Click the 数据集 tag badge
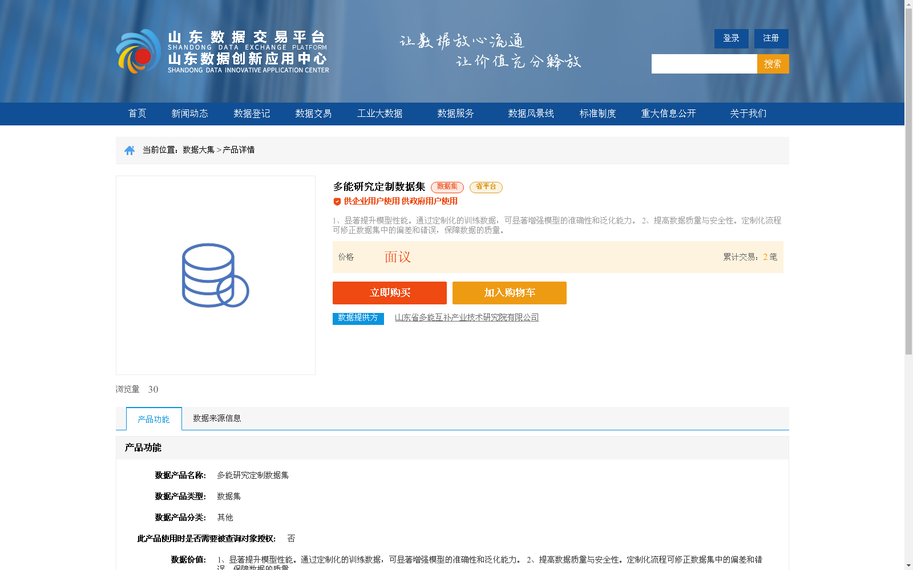913x570 pixels. coord(447,187)
